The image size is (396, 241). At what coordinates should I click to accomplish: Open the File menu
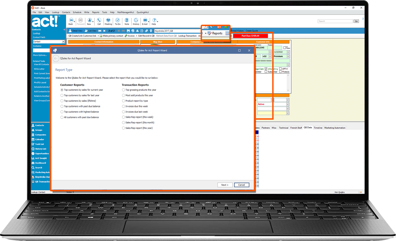[x=34, y=12]
